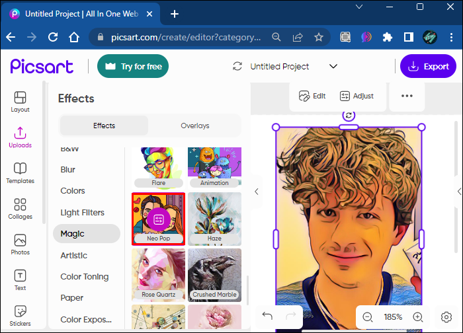Viewport: 463px width, 333px height.
Task: Go to browser home page
Action: (74, 37)
